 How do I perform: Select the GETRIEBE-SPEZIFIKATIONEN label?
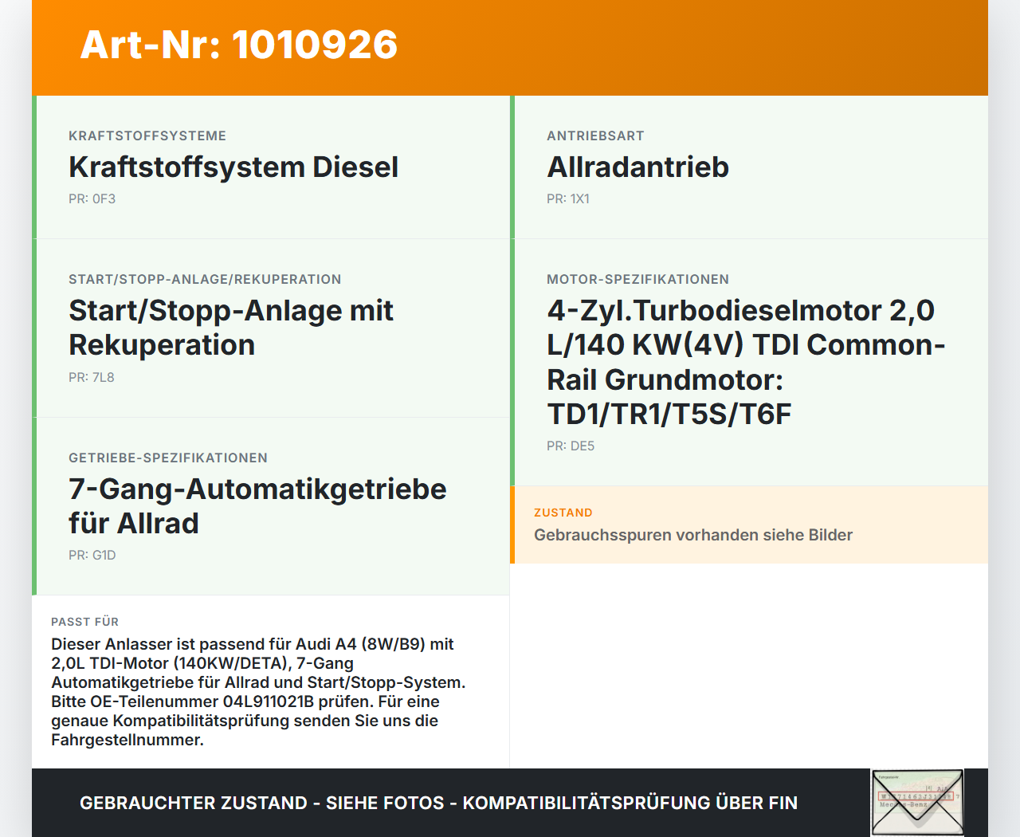[168, 458]
